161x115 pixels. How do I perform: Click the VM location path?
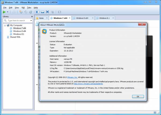click(x=86, y=72)
